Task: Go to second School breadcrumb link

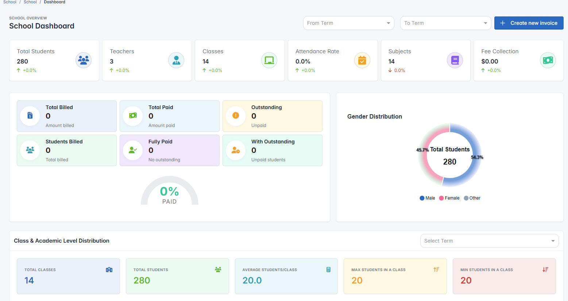Action: click(30, 2)
